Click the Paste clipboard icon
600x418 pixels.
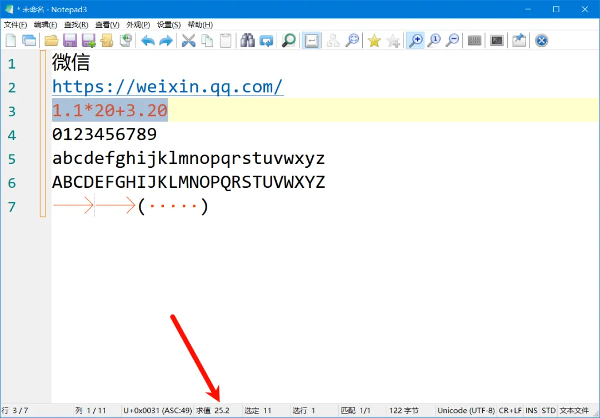[x=226, y=41]
